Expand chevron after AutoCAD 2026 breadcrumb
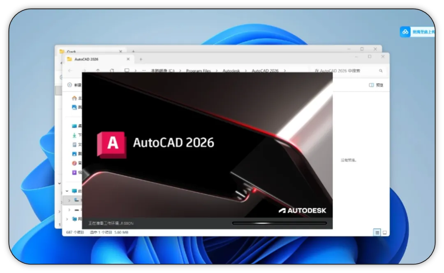This screenshot has width=444, height=273. (285, 71)
